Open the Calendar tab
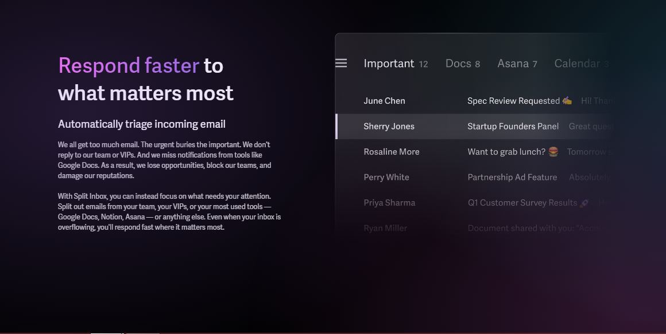The width and height of the screenshot is (666, 334). [x=582, y=64]
